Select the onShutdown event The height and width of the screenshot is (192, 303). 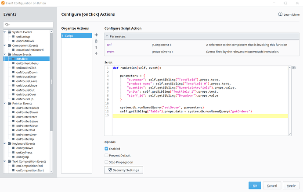(25, 41)
